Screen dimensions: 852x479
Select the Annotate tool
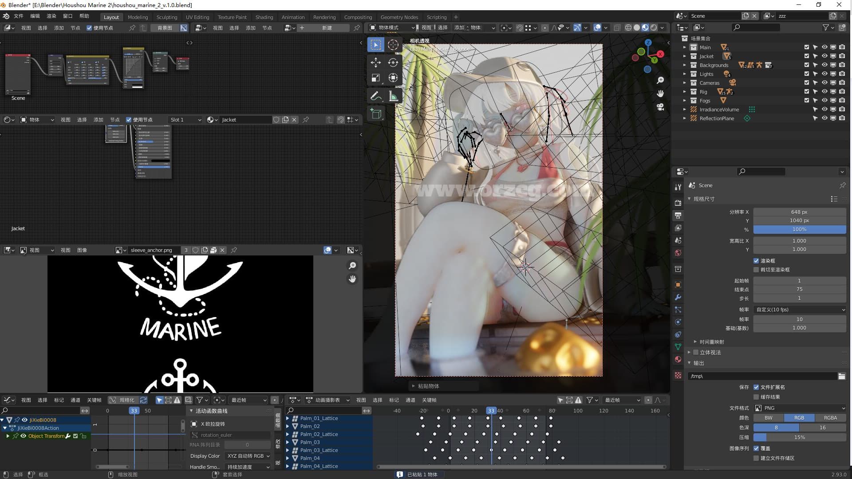click(376, 96)
